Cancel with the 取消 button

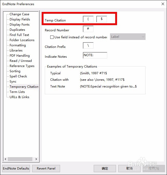tap(129, 169)
